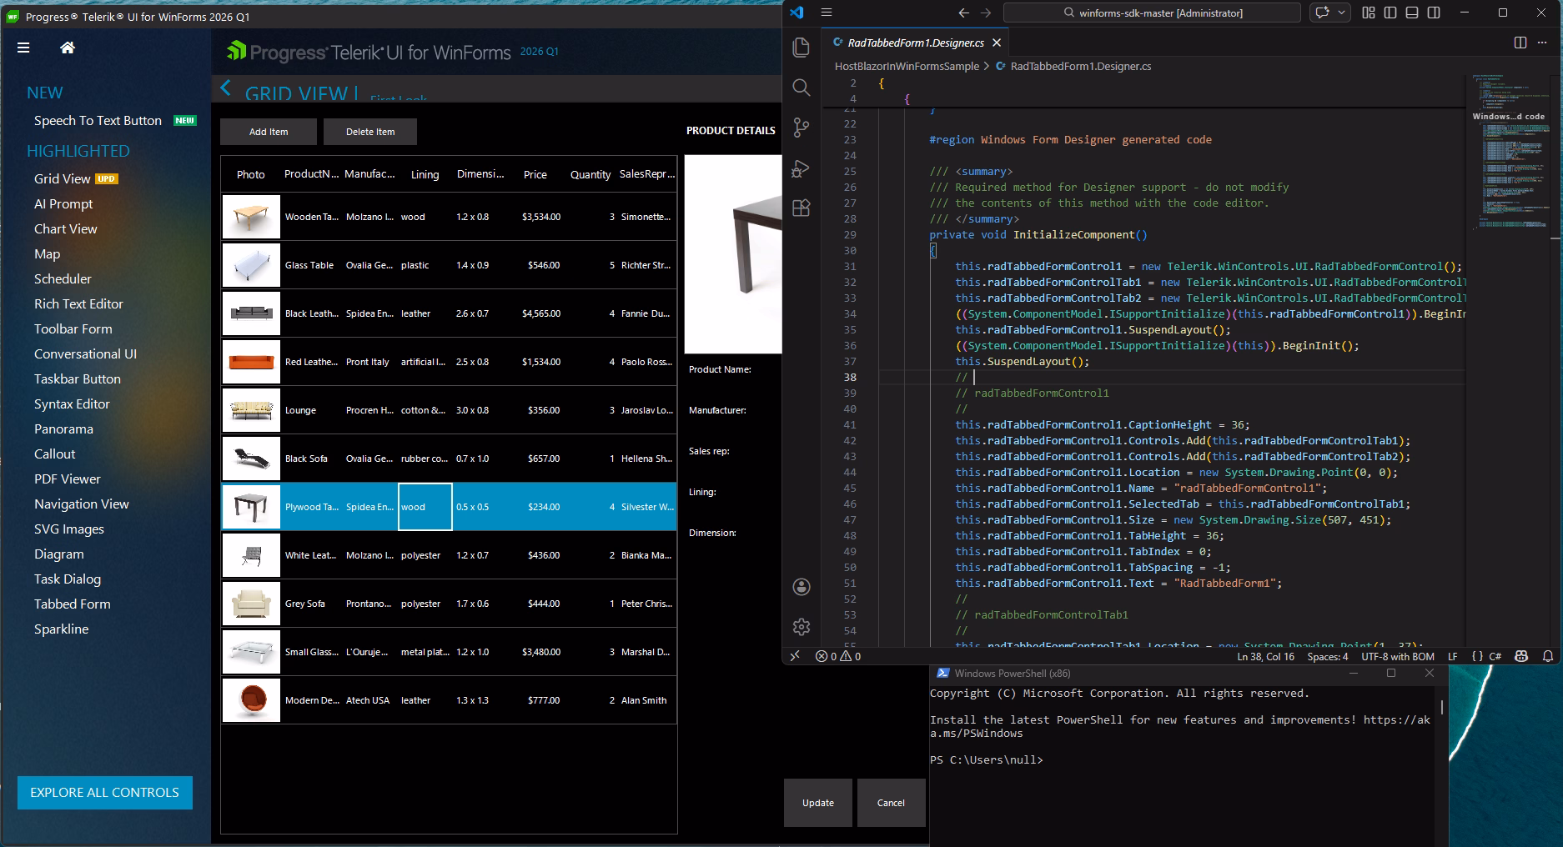Close the RadTabbedForm1.Designer.cs tab

coord(997,43)
